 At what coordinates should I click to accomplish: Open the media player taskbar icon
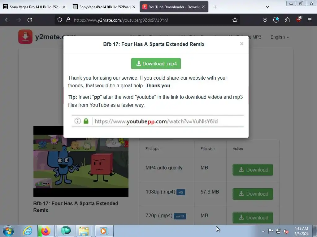[x=104, y=231]
